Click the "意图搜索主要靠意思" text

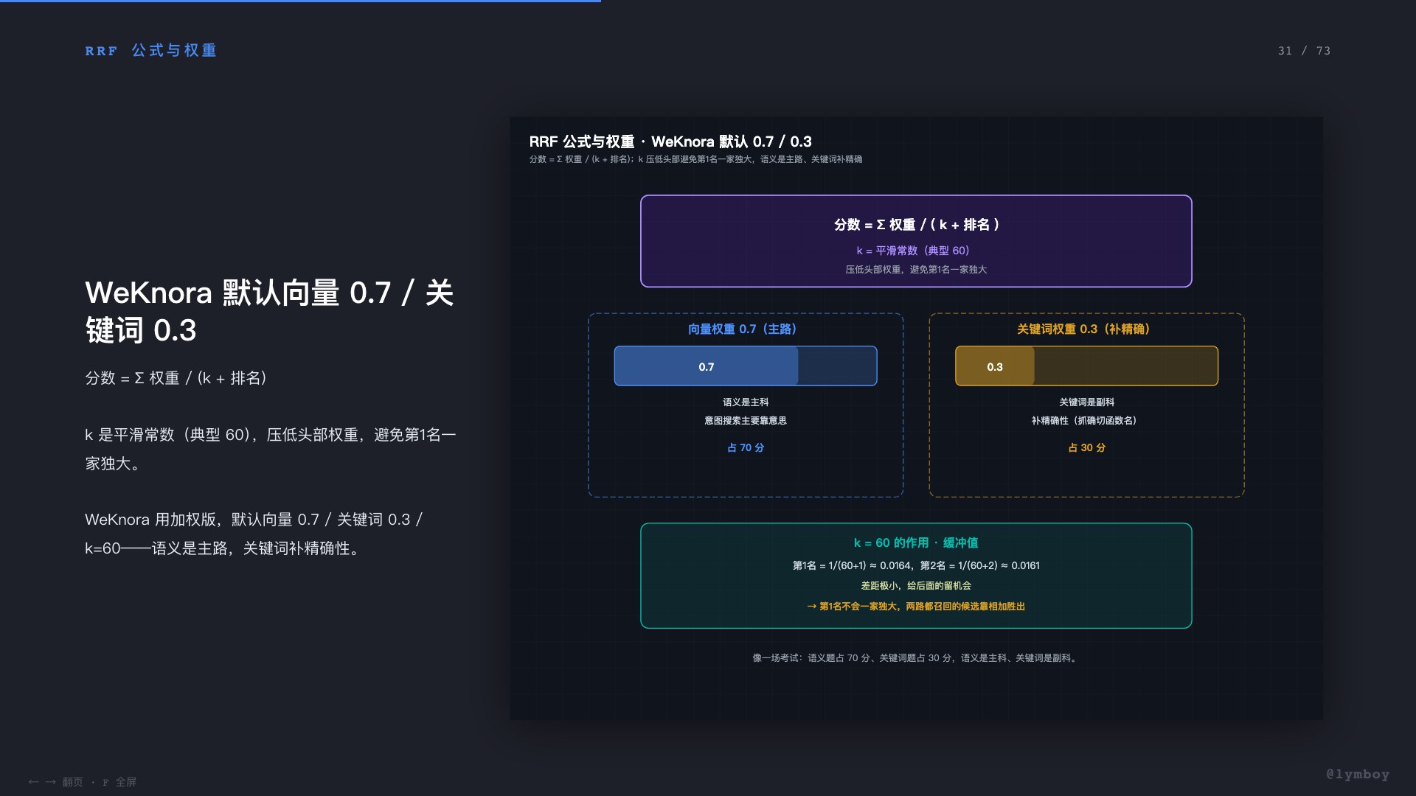click(746, 421)
